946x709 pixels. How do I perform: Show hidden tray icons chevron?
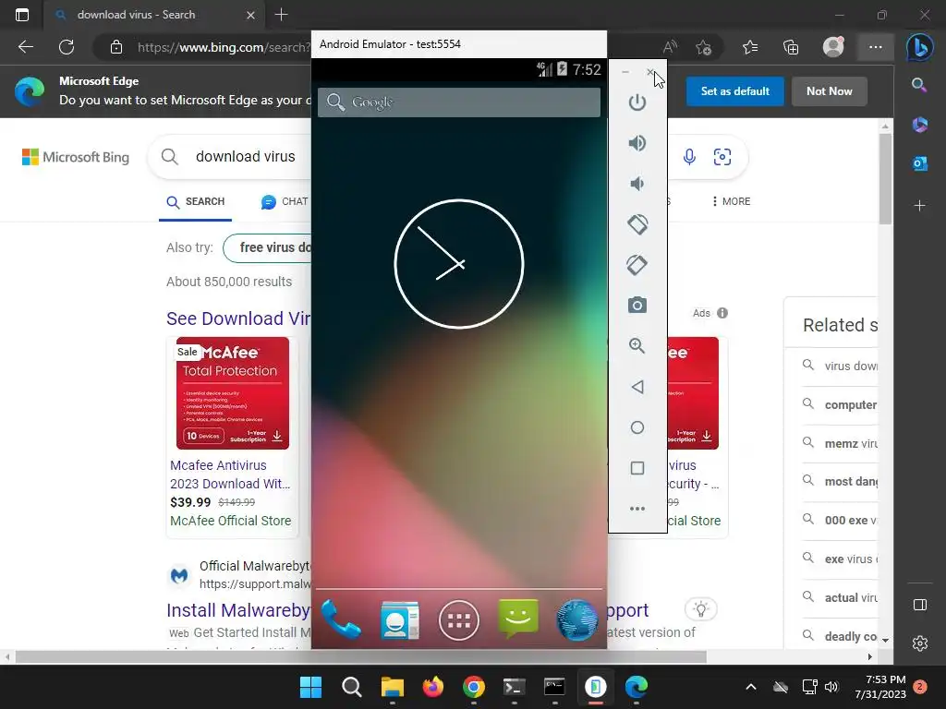750,687
